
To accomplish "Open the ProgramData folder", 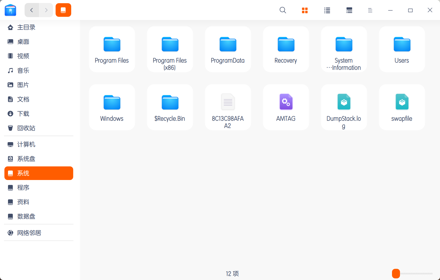I will pos(228,49).
